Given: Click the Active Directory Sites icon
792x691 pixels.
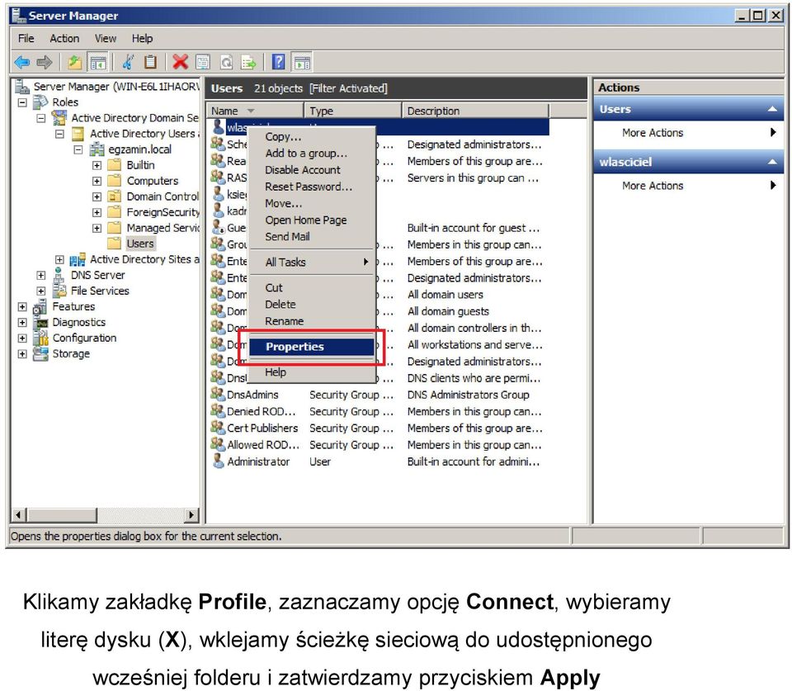Looking at the screenshot, I should (78, 259).
